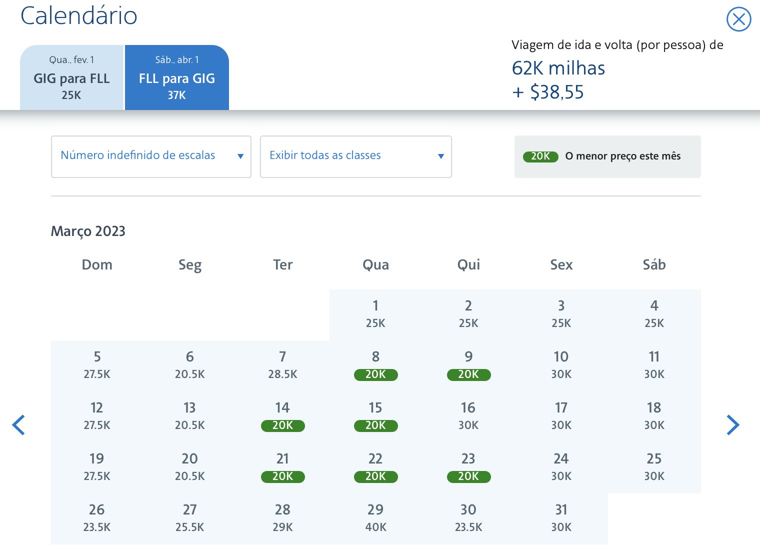This screenshot has width=760, height=549.
Task: Click date 22 with 20K badge
Action: (375, 468)
